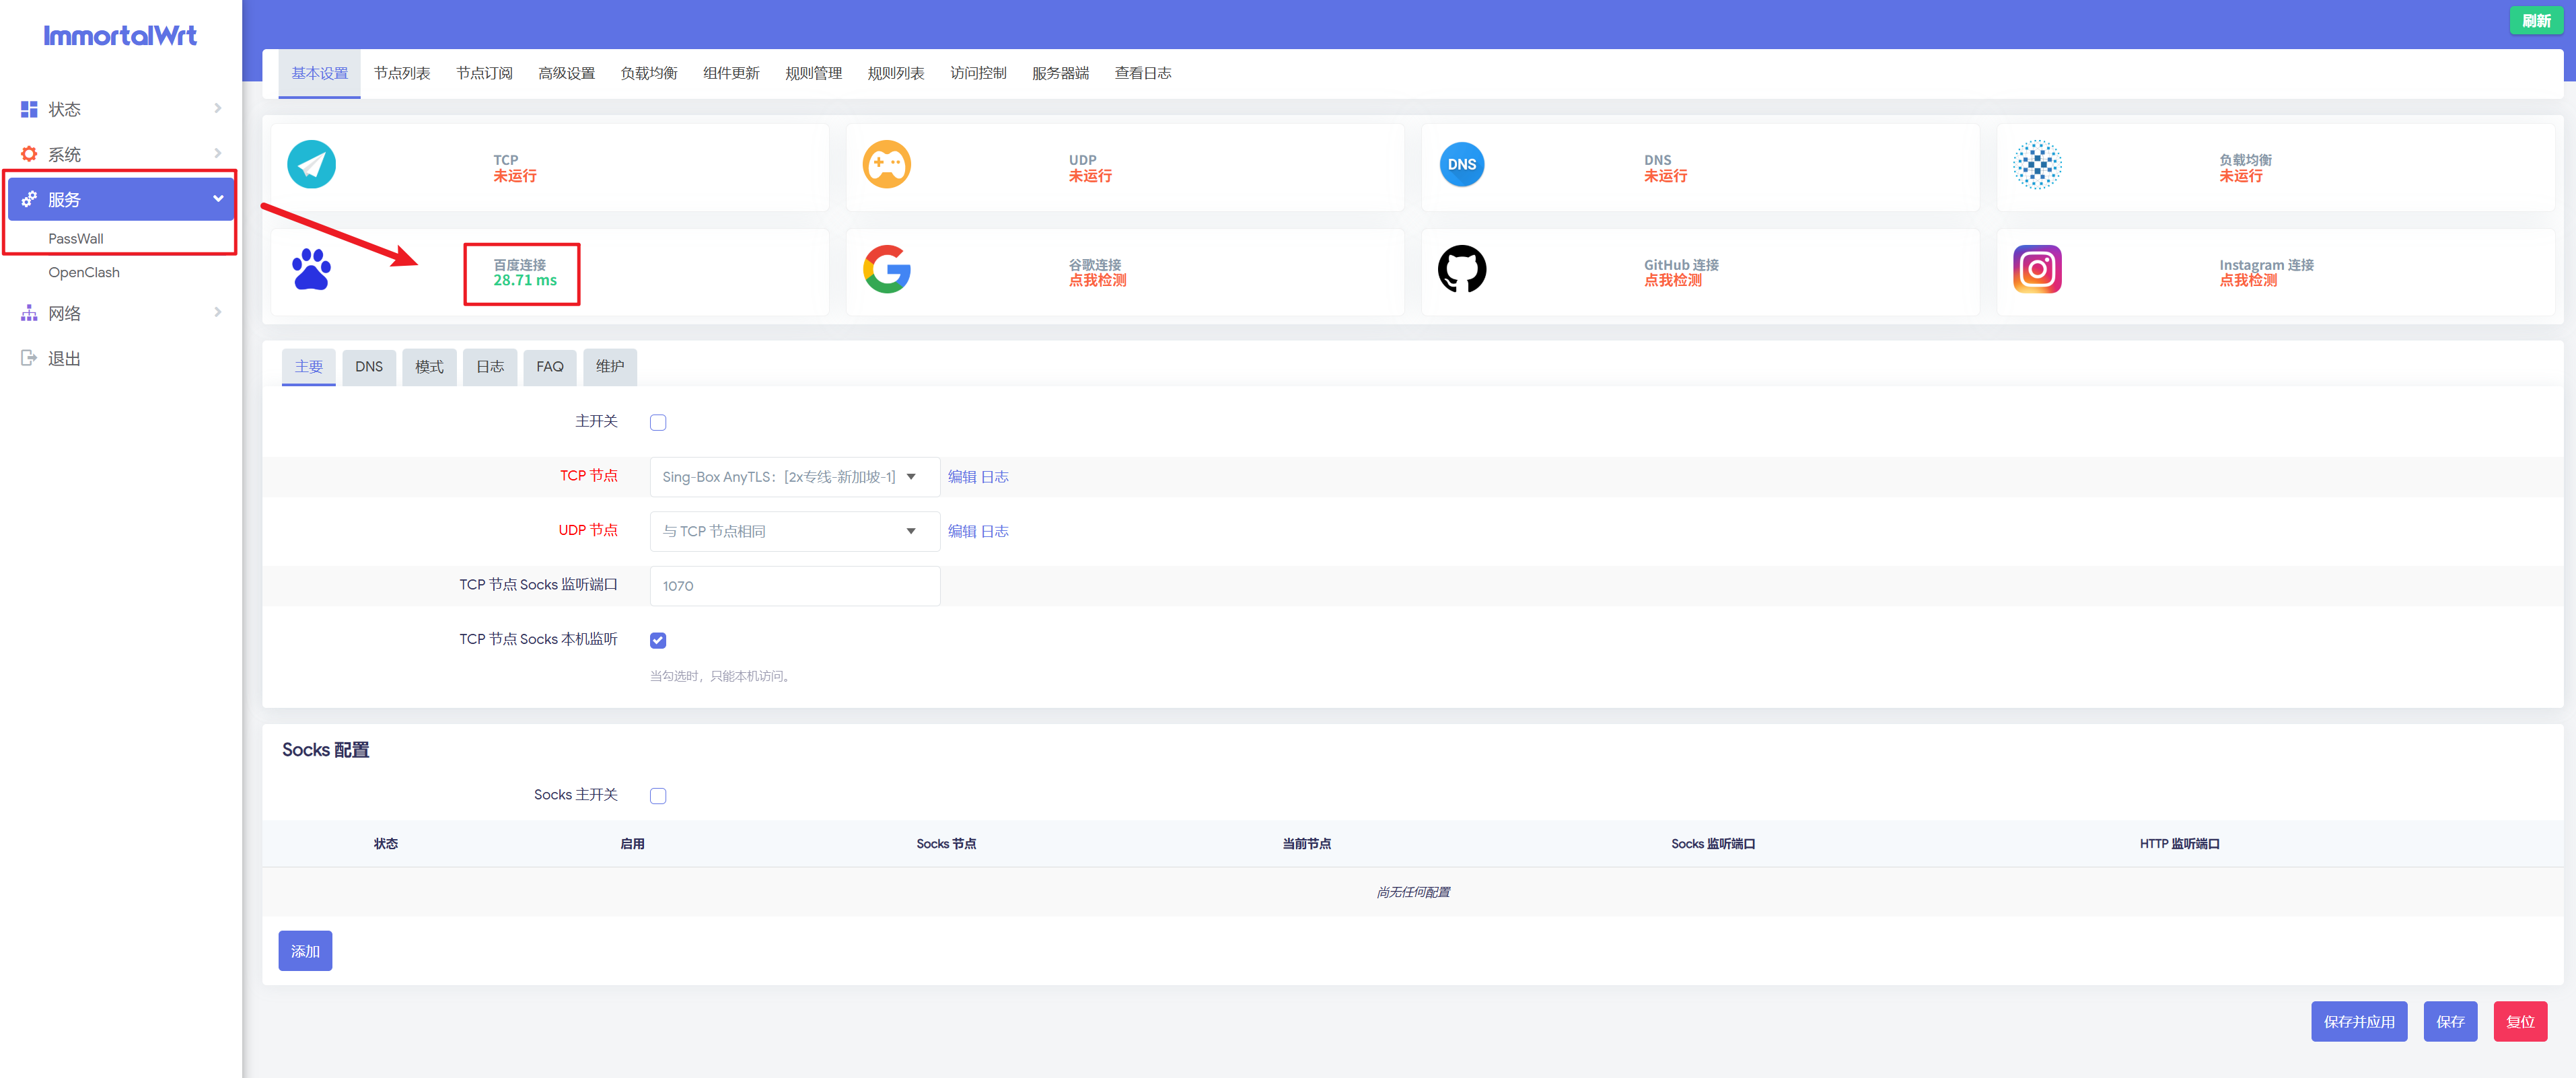2576x1078 pixels.
Task: Click the green 刷新 refresh button
Action: (2537, 21)
